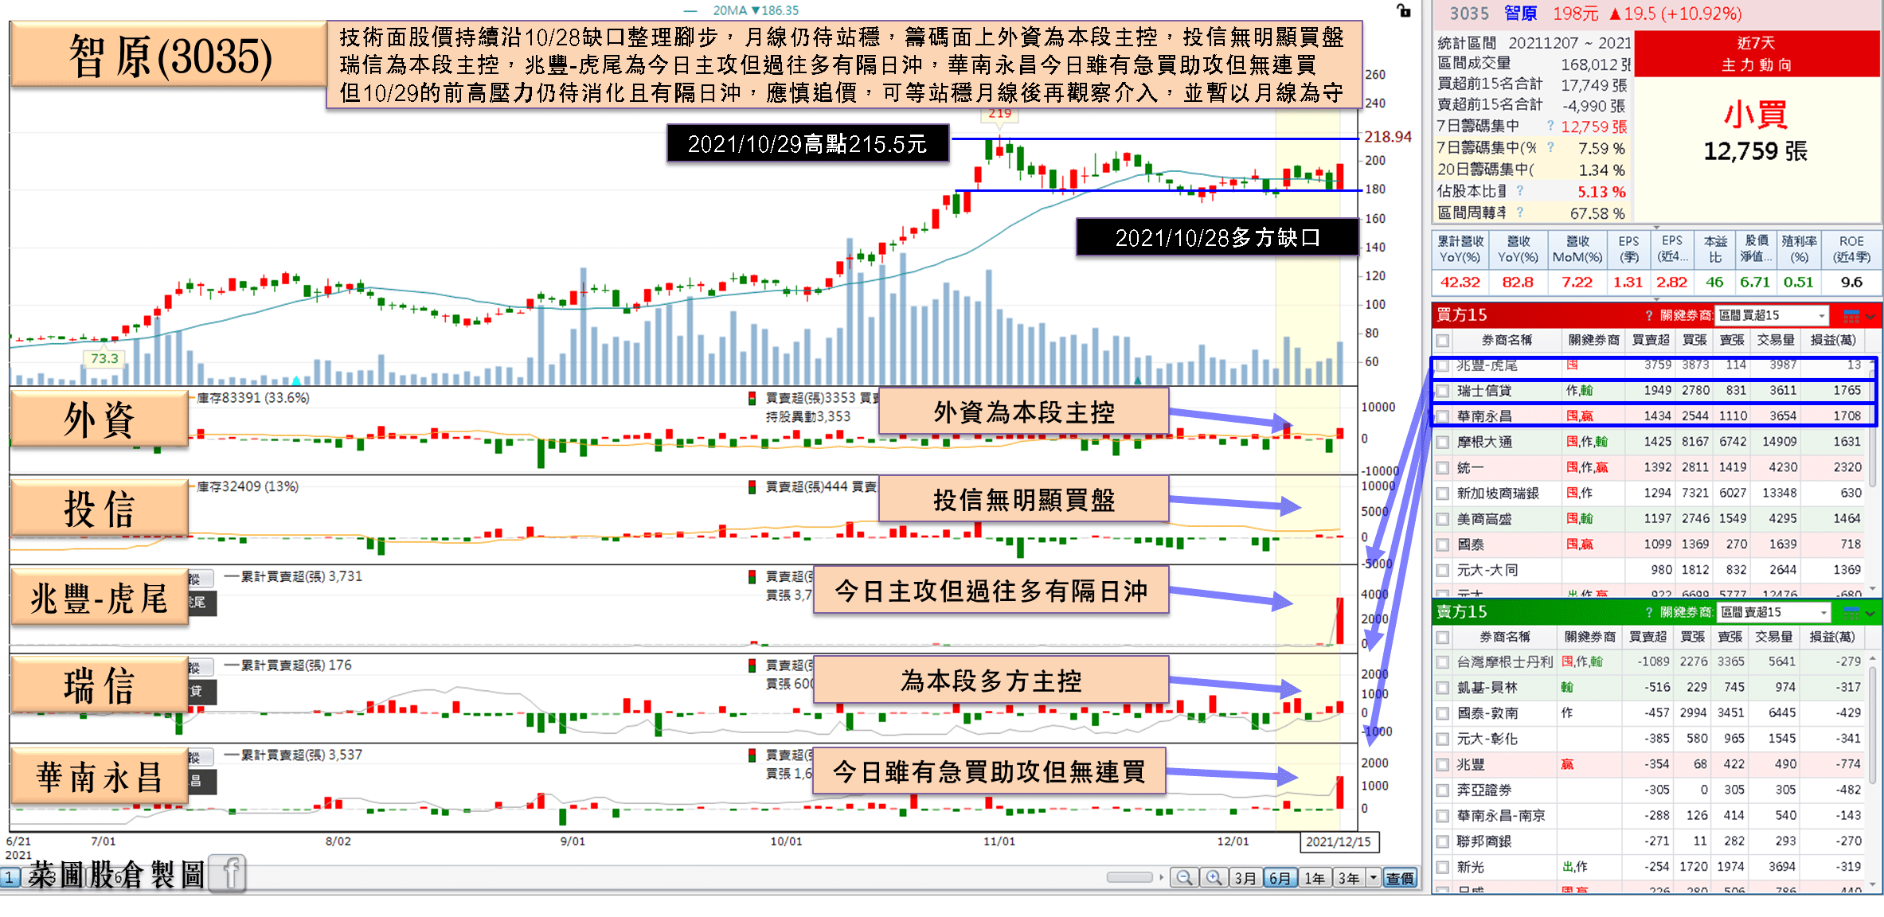Image resolution: width=1884 pixels, height=917 pixels.
Task: Check the 國泰-敦南 seller row checkbox
Action: point(1442,713)
